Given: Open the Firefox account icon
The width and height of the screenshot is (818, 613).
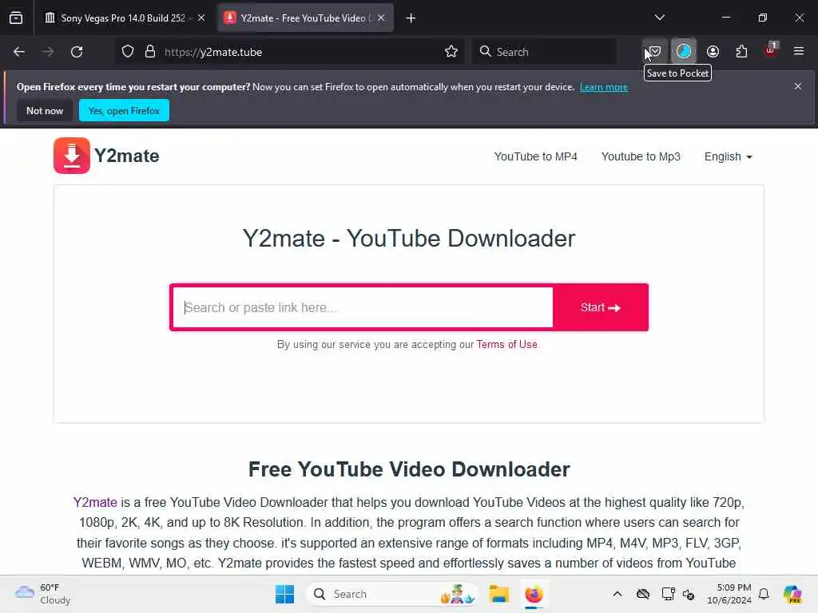Looking at the screenshot, I should pos(713,52).
